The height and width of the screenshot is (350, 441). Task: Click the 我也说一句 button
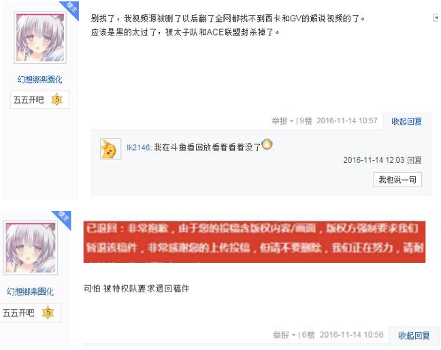coord(397,180)
